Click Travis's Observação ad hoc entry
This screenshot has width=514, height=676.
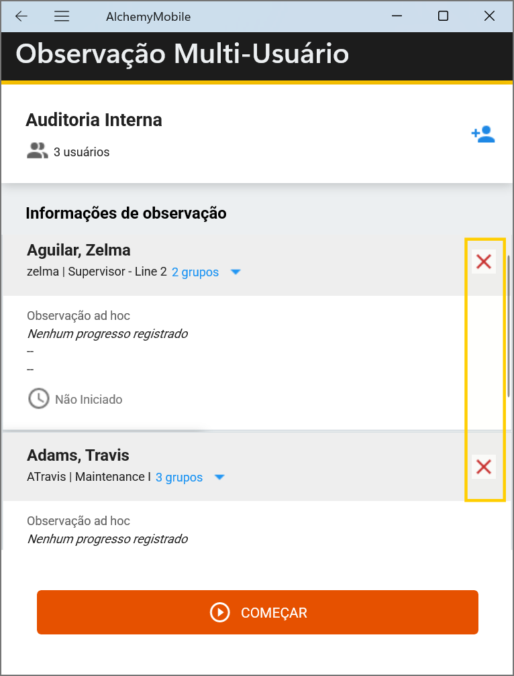[x=79, y=520]
